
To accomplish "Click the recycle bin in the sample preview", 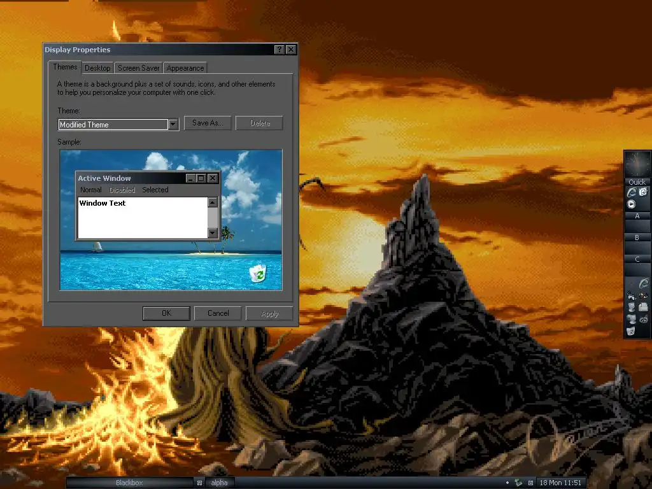I will click(258, 273).
